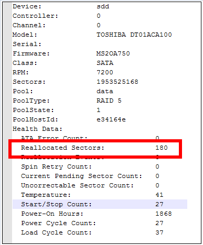This screenshot has width=203, height=245.
Task: Click the Power Cycle Count label
Action: [x=58, y=223]
